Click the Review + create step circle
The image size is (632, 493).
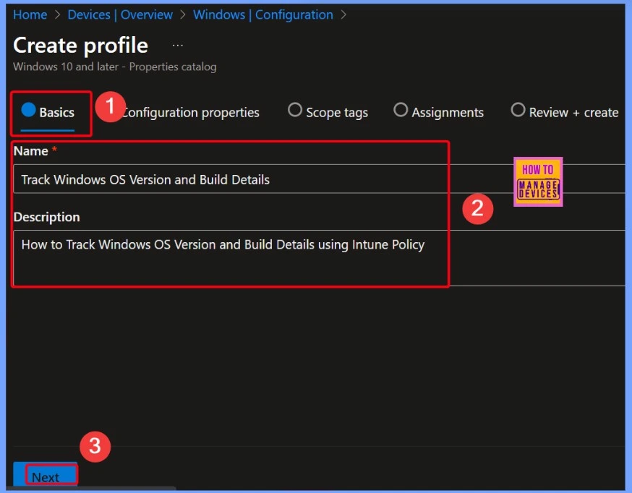(x=518, y=110)
